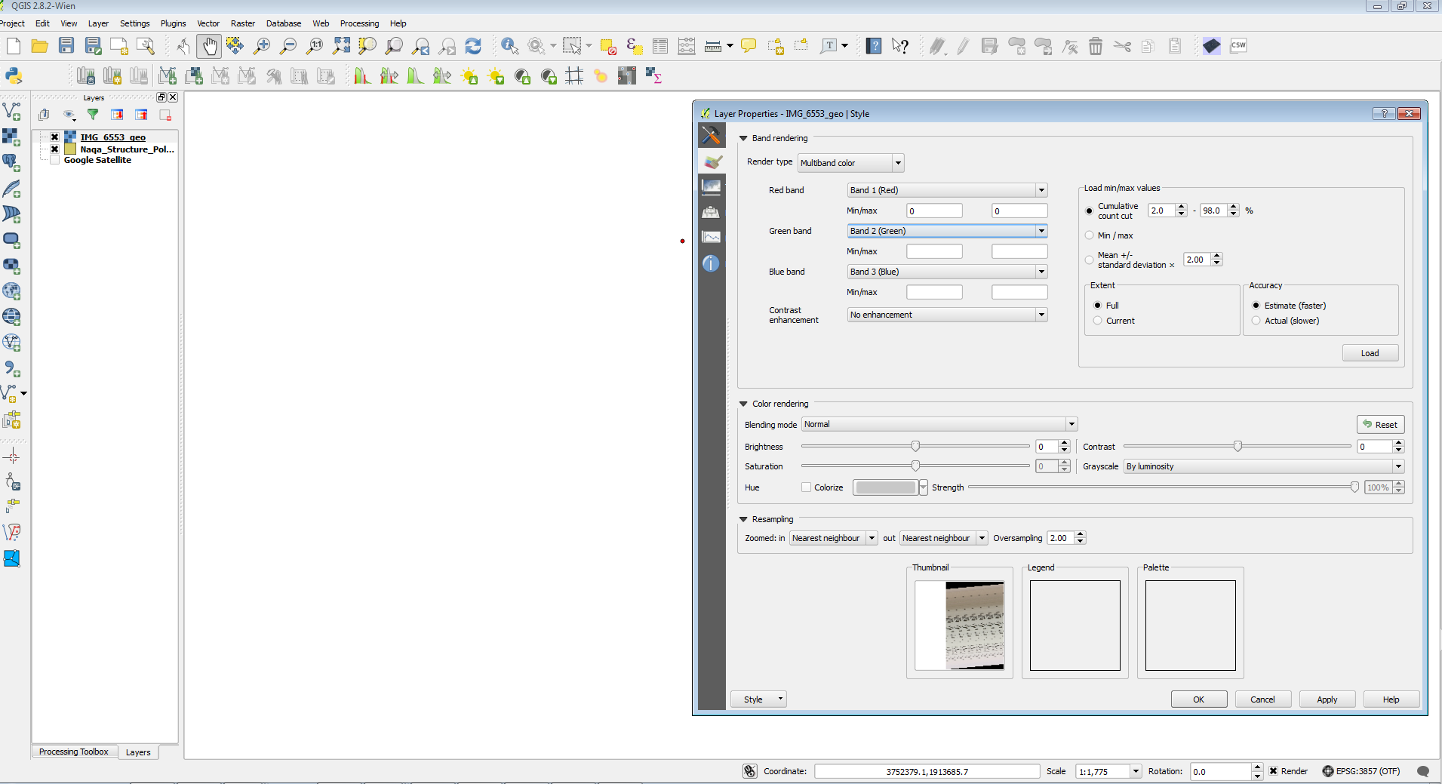Click the New Project icon
1442x784 pixels.
click(x=13, y=46)
